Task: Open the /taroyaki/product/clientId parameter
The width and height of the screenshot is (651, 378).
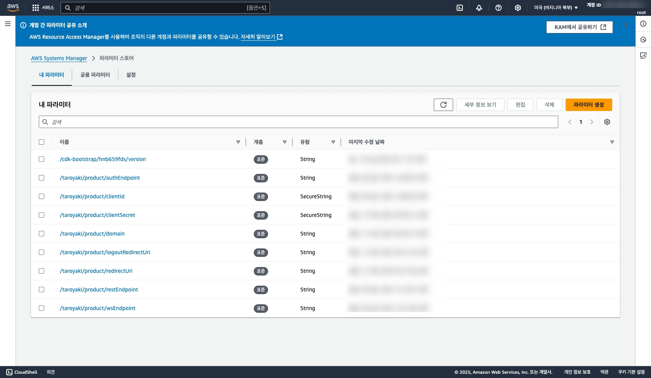Action: coord(92,196)
